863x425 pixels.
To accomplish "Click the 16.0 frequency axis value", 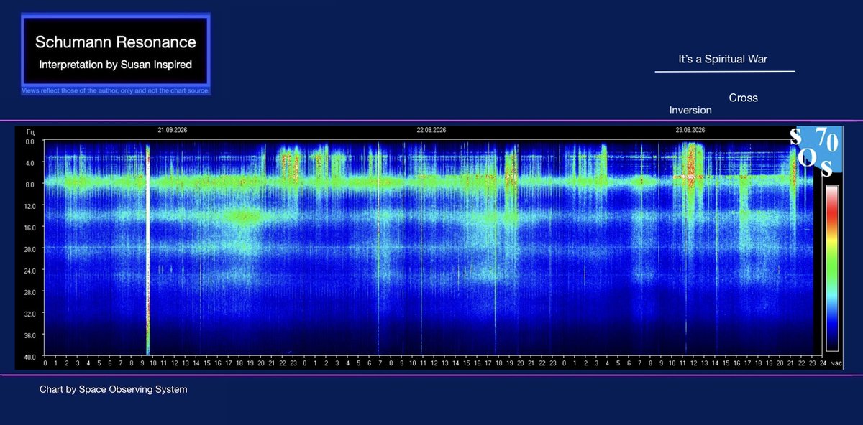I will [x=29, y=228].
